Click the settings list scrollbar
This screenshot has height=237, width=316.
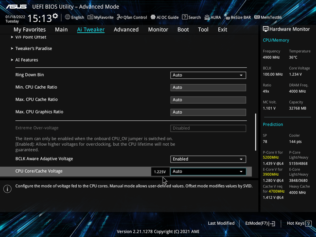click(x=255, y=132)
